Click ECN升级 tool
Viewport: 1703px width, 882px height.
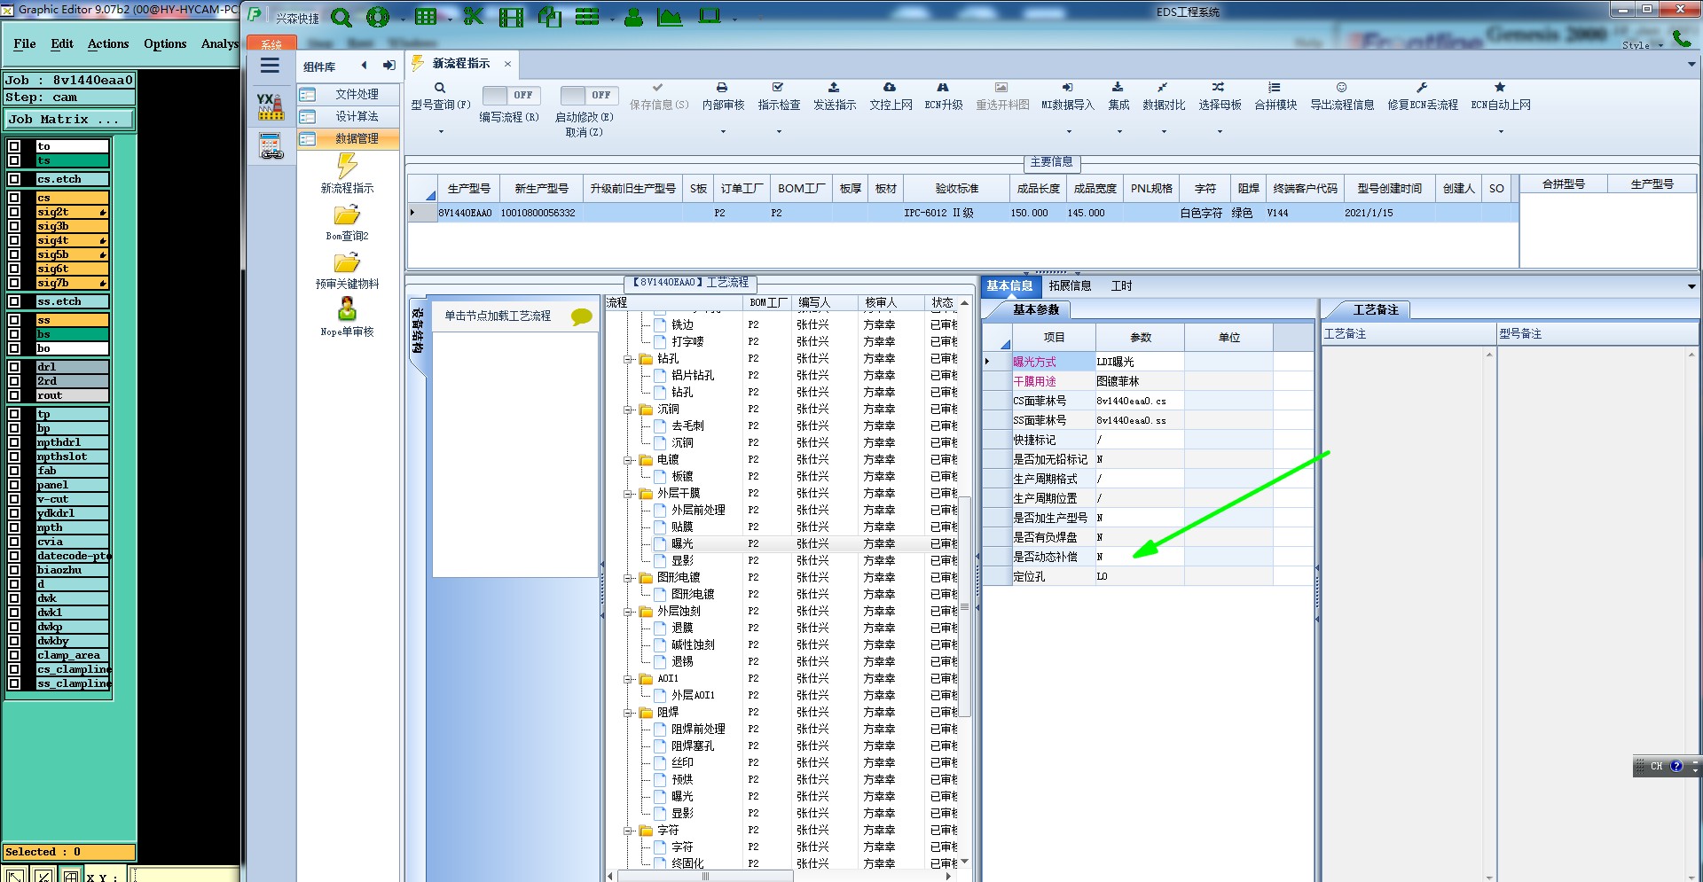(x=944, y=96)
